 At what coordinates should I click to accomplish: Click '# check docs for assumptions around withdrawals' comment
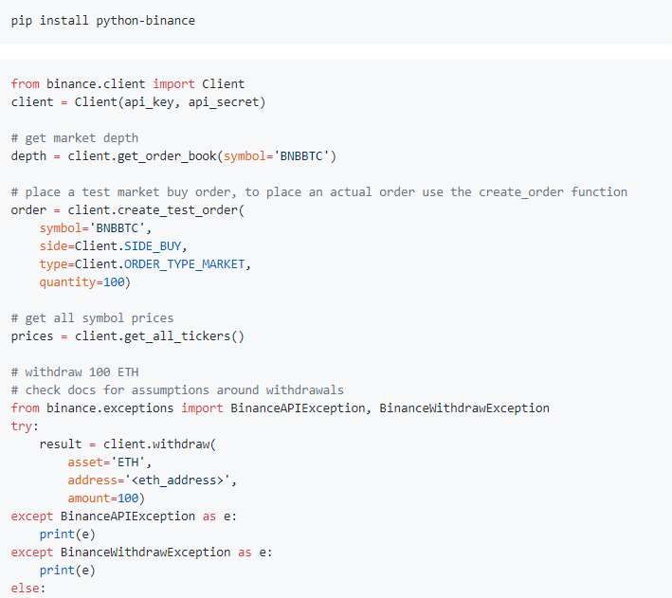tap(177, 390)
